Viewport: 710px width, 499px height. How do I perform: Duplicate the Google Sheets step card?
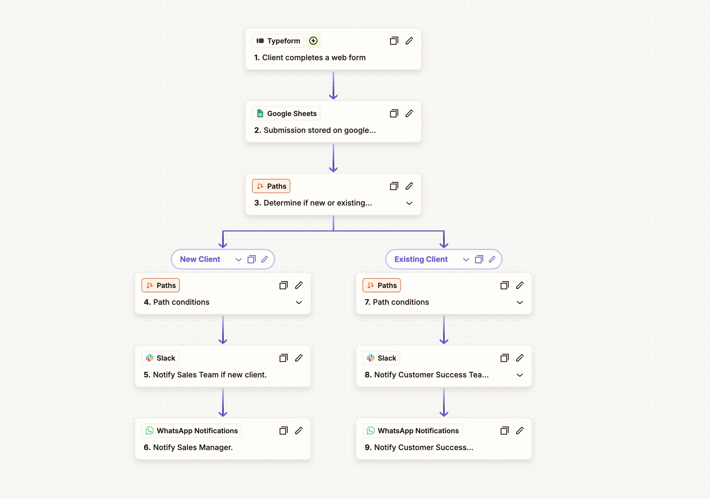[394, 114]
